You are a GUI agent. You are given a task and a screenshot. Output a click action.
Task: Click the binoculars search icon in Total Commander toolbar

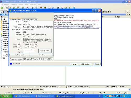pyautogui.click(x=58, y=8)
